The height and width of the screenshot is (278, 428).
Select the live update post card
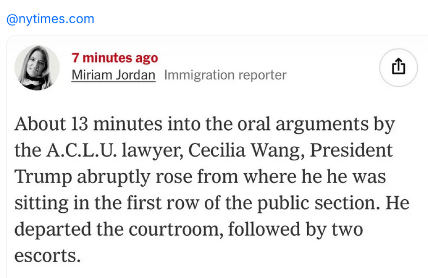214,158
